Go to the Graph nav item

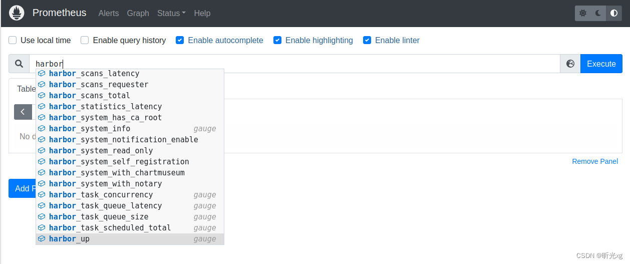[x=138, y=14]
